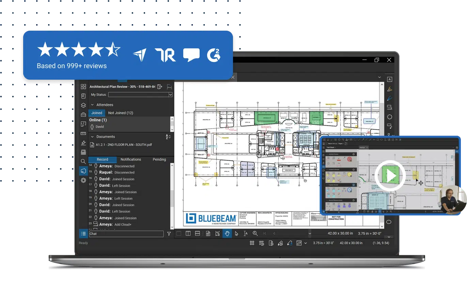Click the filter funnel icon next to Chat
Screen dimensions: 467x281
(x=169, y=234)
